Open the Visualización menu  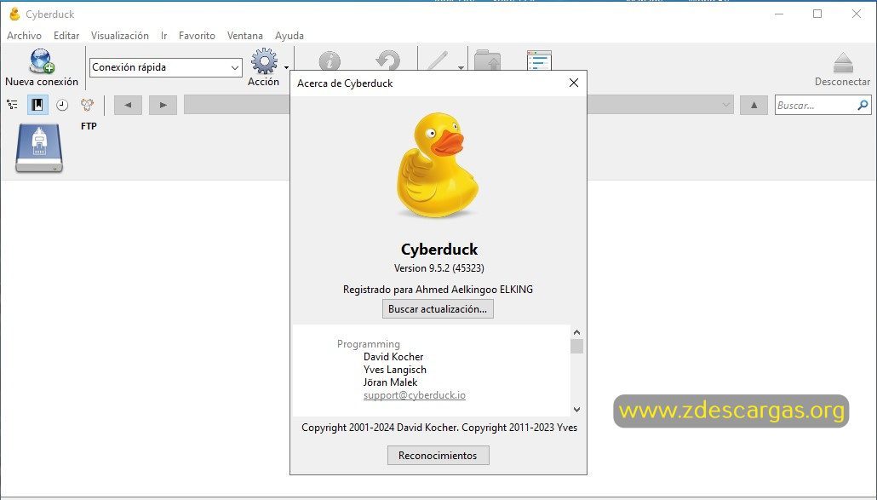coord(120,36)
